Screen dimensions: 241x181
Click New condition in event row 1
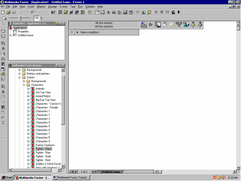click(x=90, y=32)
